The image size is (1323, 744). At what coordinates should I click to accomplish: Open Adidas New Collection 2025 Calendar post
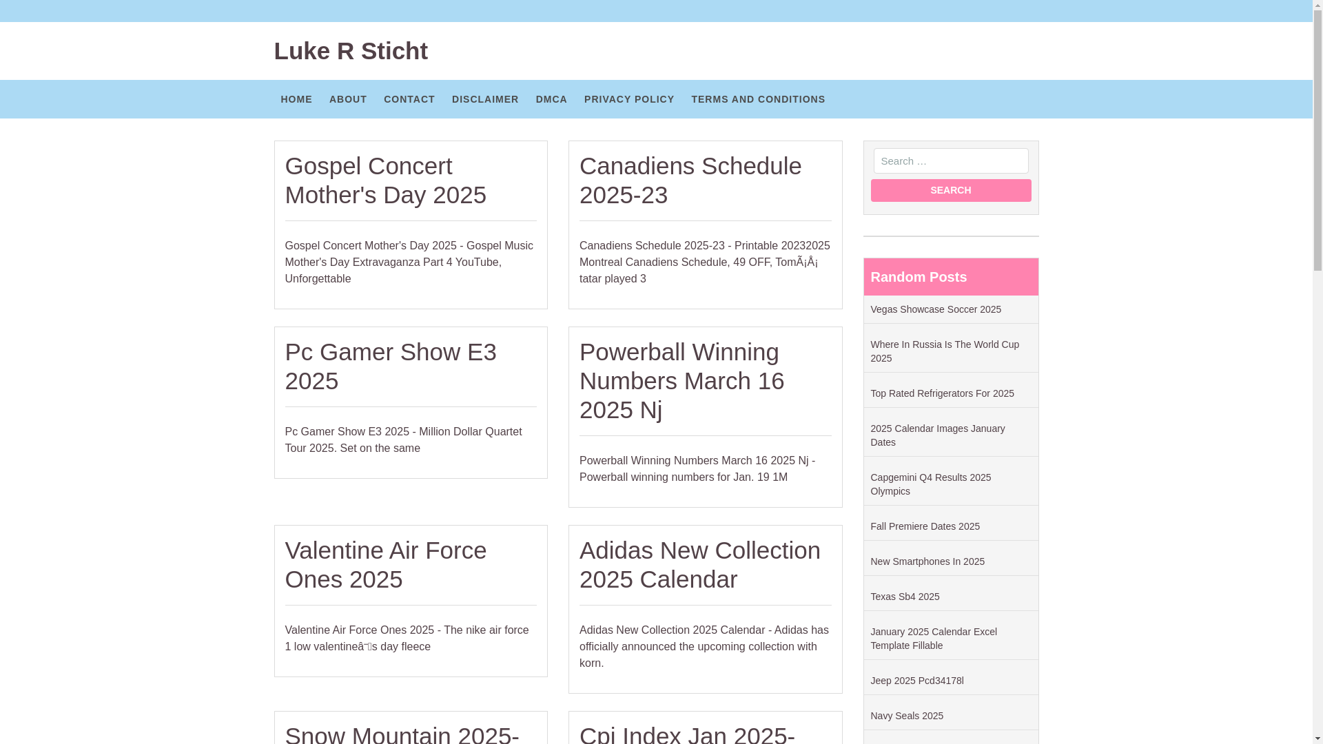699,565
